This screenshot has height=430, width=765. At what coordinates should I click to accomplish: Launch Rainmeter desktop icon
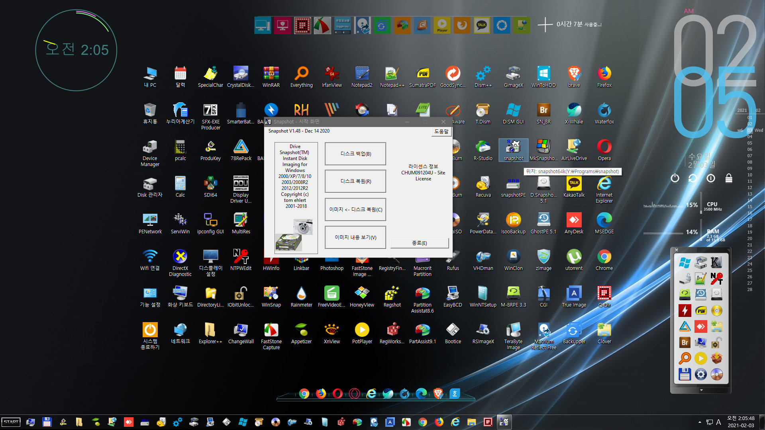[x=302, y=297]
